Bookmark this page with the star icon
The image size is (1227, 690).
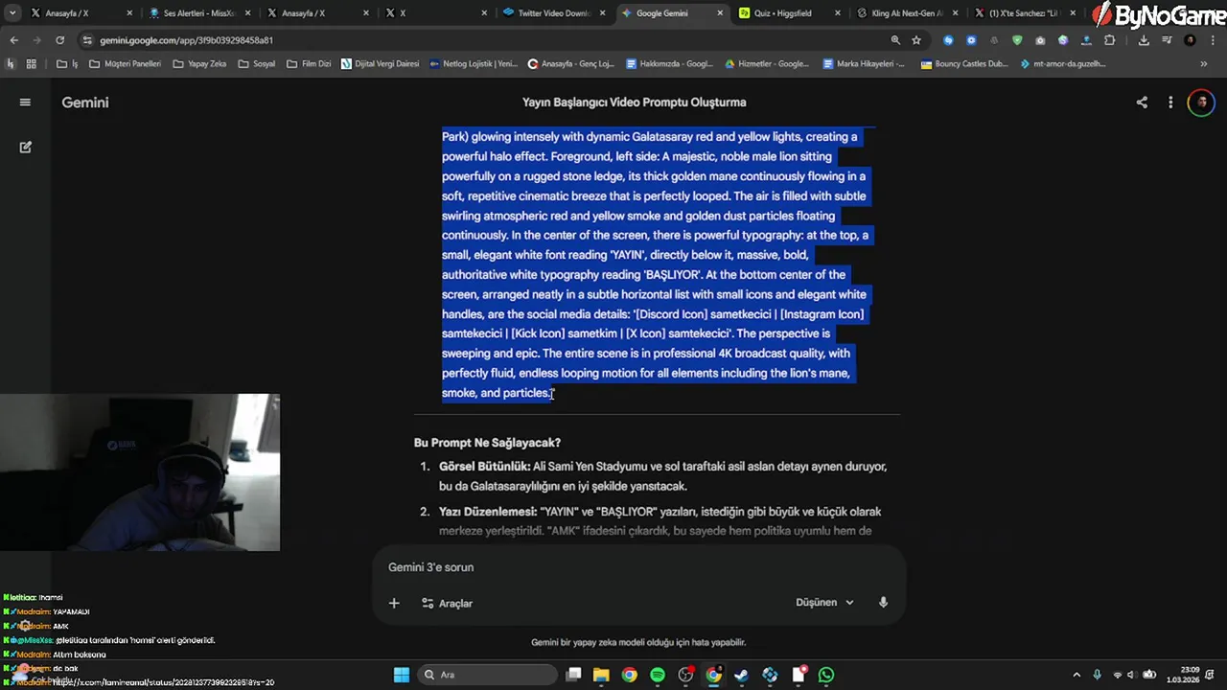click(916, 40)
